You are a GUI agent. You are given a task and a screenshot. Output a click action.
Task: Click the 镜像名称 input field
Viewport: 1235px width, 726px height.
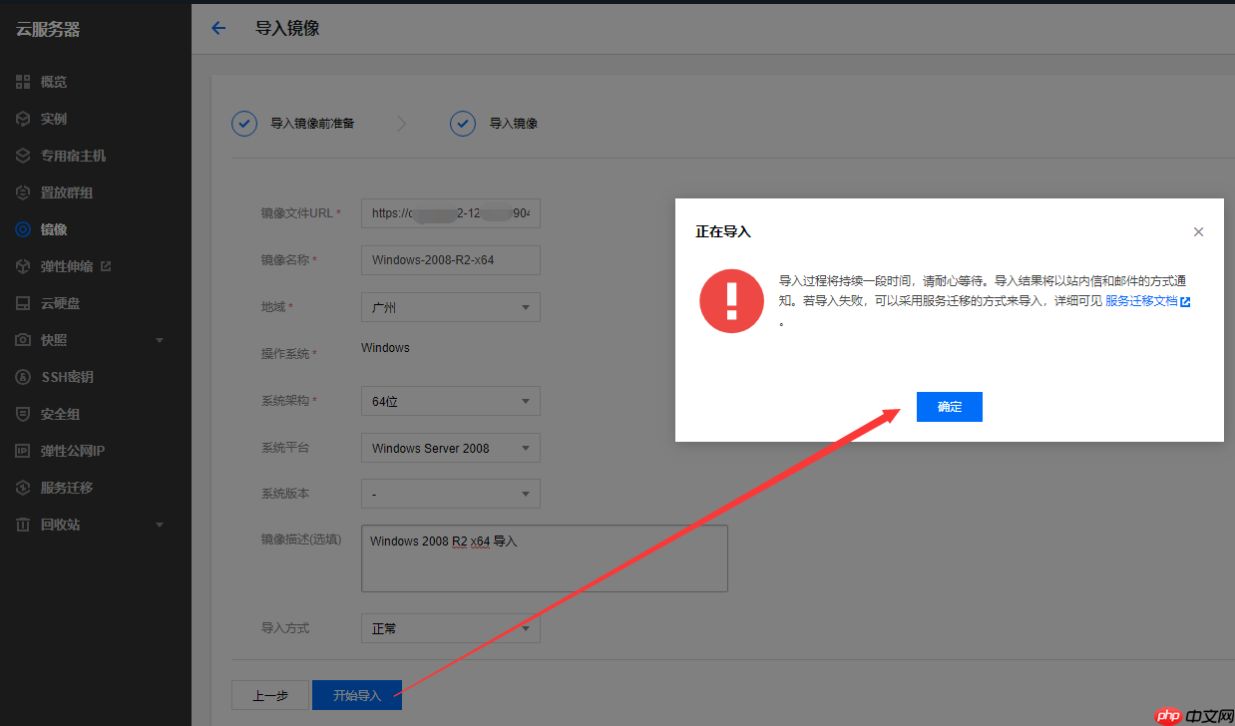point(450,260)
